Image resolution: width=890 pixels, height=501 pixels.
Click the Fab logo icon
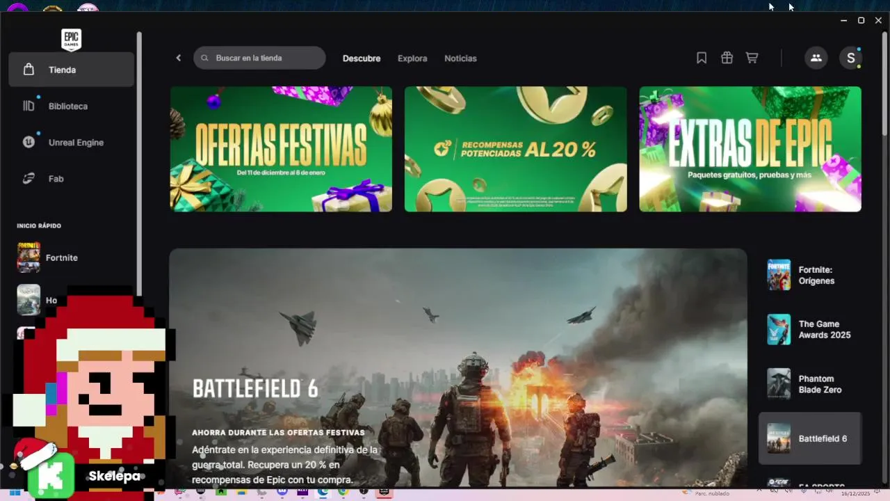(29, 178)
